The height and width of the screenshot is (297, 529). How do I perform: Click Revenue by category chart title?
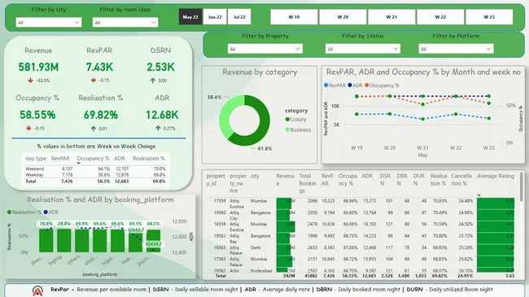click(260, 72)
